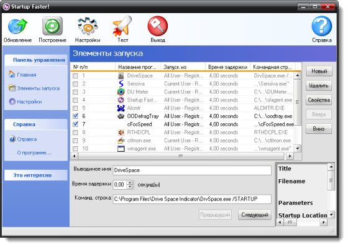The height and width of the screenshot is (247, 348).
Task: Click the Настройки sidebar gear icon
Action: coord(12,101)
